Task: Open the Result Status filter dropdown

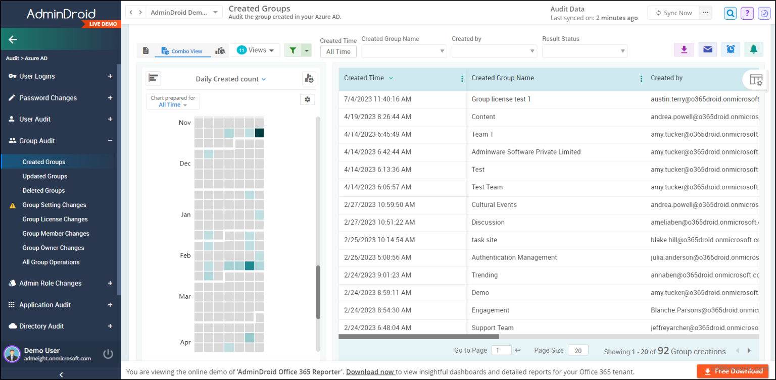Action: click(x=585, y=51)
